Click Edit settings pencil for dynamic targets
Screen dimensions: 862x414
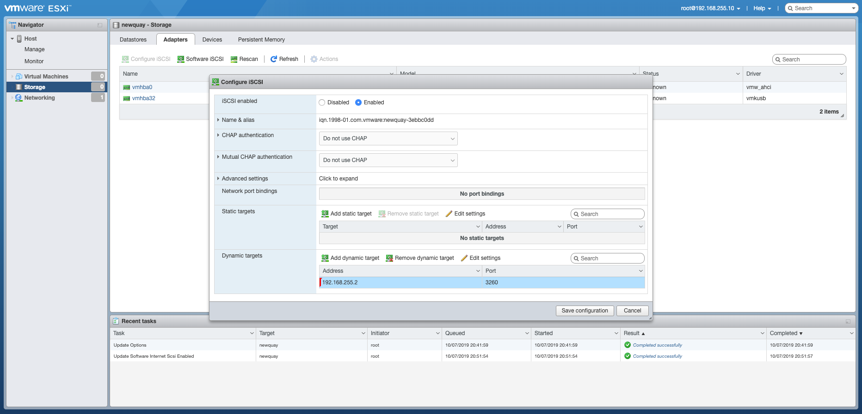(464, 258)
